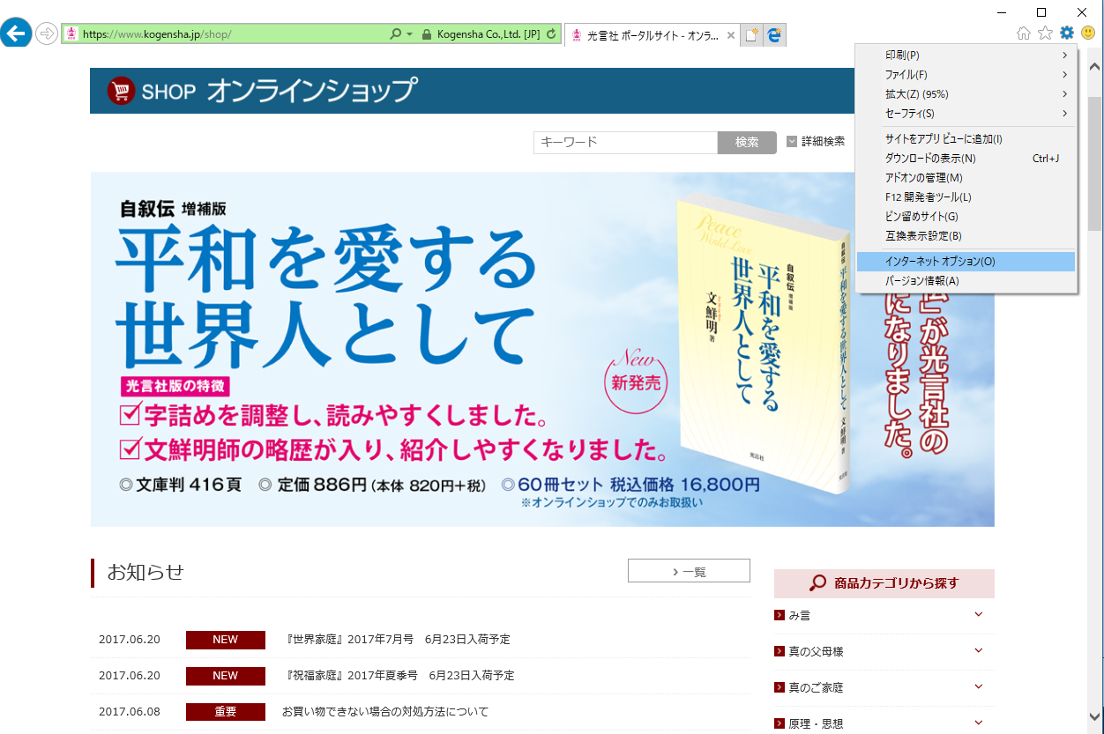This screenshot has height=734, width=1104.
Task: Click the Kogensha Co., Ltd. [JP] certificate label
Action: pos(489,34)
